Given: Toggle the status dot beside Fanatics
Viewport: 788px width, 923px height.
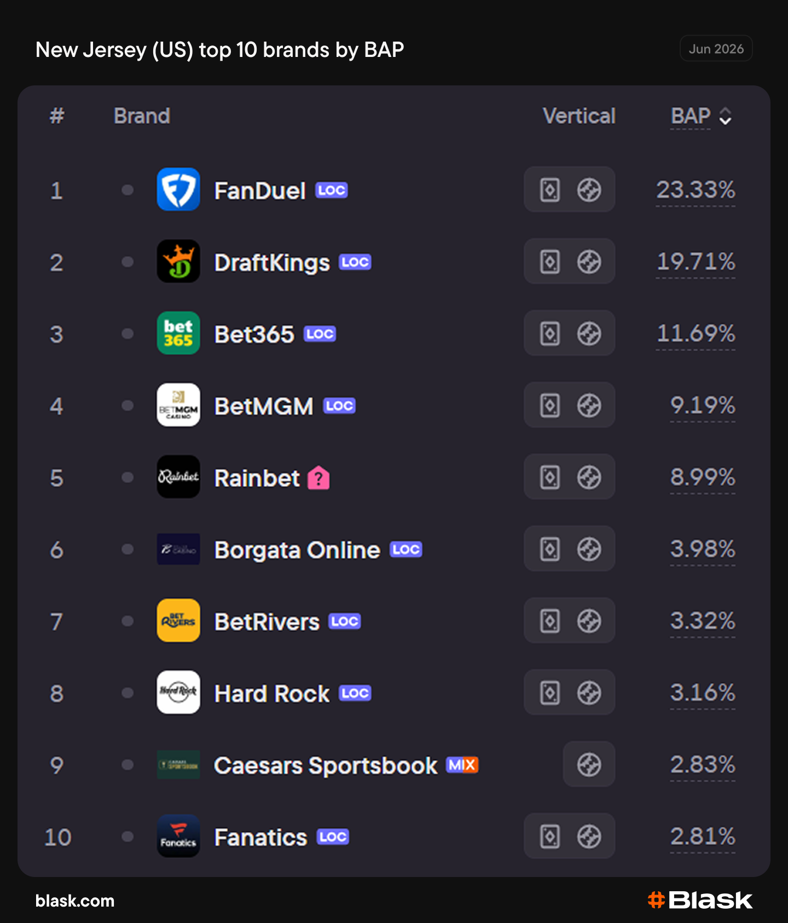Looking at the screenshot, I should coord(128,837).
